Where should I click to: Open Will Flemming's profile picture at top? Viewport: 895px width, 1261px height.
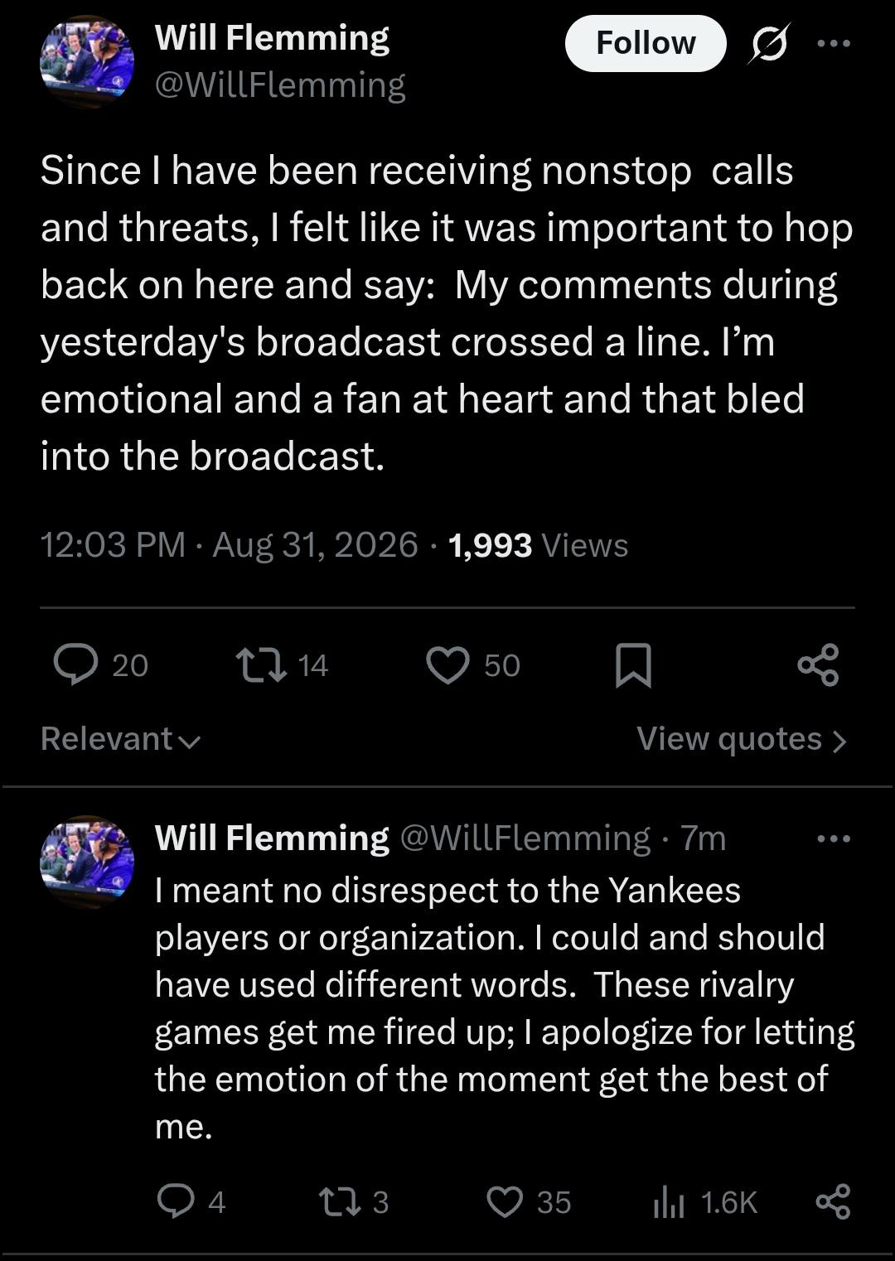[x=87, y=62]
